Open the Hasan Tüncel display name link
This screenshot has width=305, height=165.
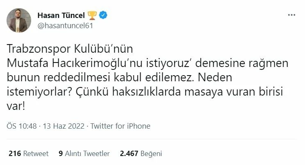[x=61, y=16]
